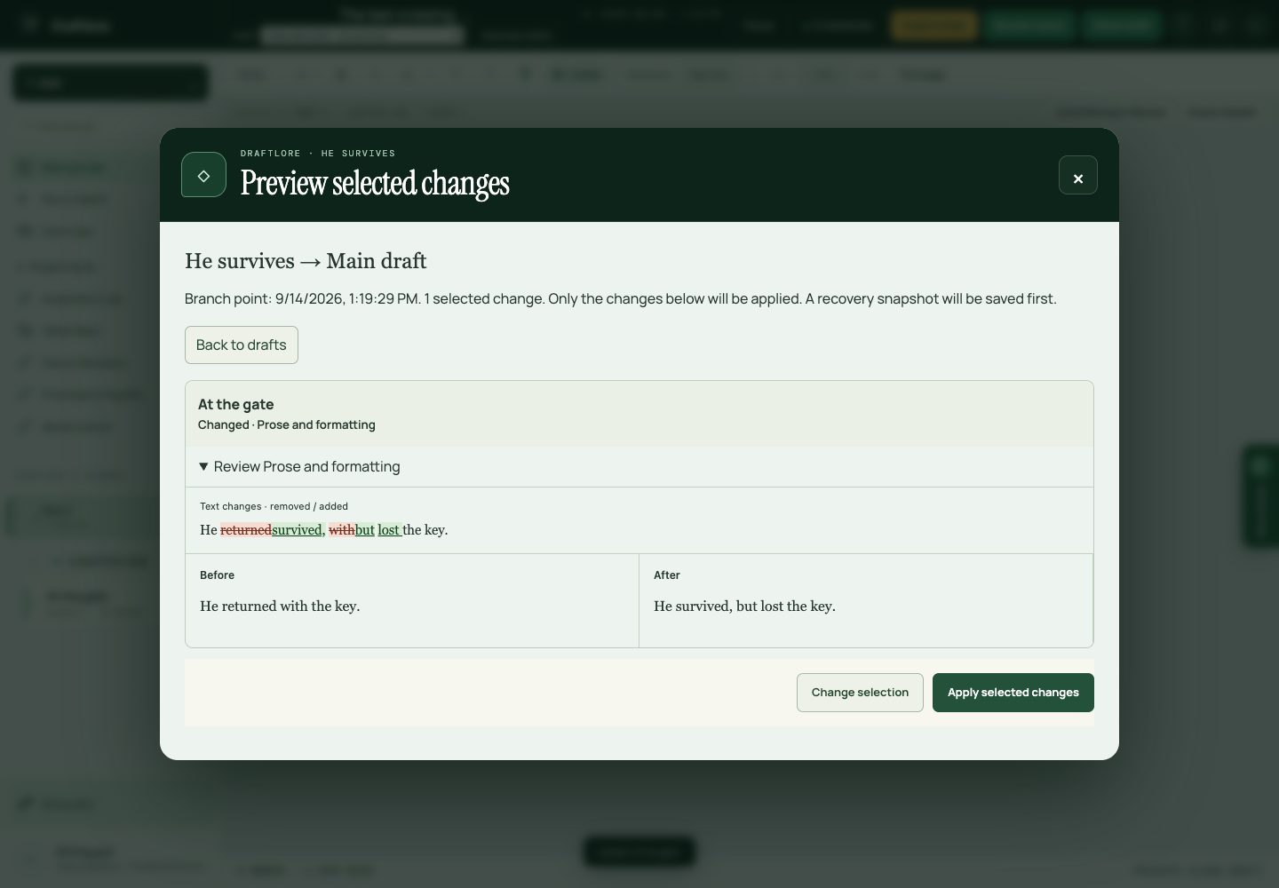
Task: Click the 'At the gate' scene heading
Action: (236, 404)
